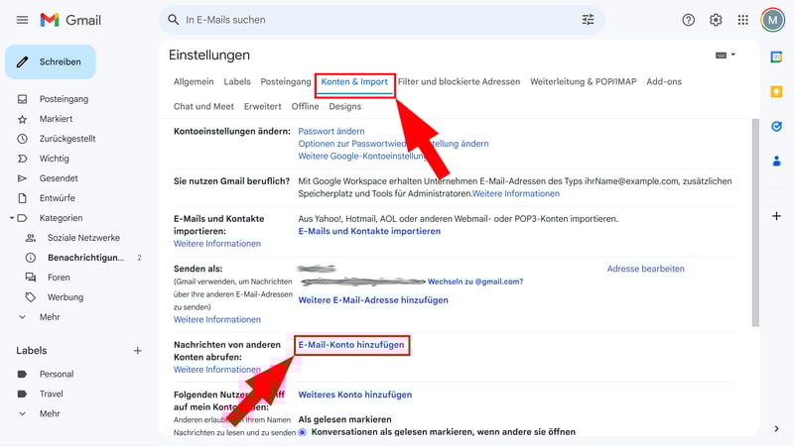
Task: Click the search filter options icon
Action: (589, 20)
